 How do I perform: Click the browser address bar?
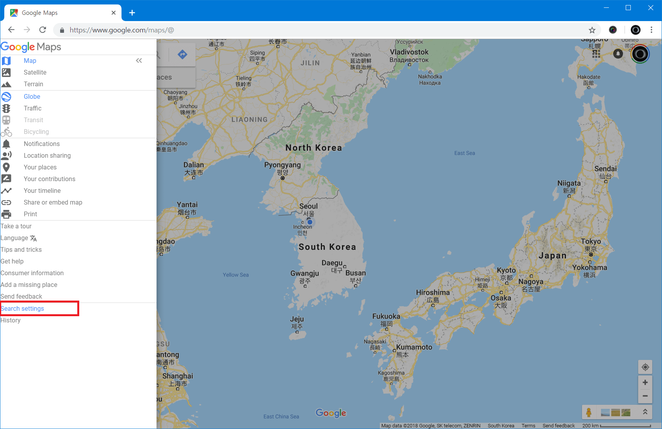tap(312, 30)
